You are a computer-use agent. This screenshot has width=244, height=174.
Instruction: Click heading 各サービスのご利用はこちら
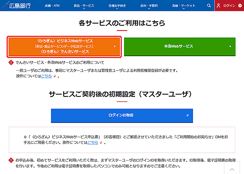coord(122,23)
